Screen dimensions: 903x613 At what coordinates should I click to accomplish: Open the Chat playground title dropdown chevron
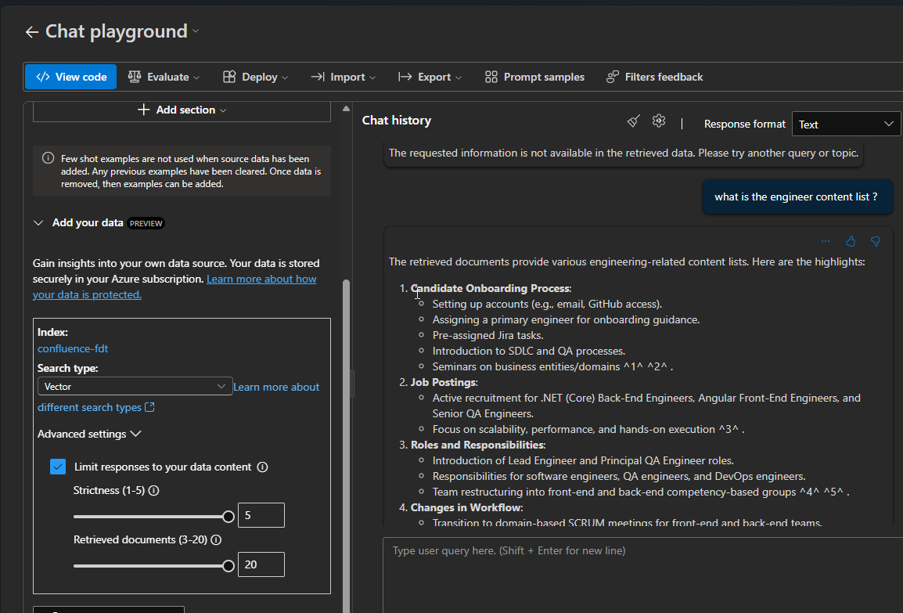[196, 31]
